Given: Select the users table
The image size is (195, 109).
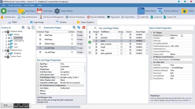Looking at the screenshot, I should (16, 47).
